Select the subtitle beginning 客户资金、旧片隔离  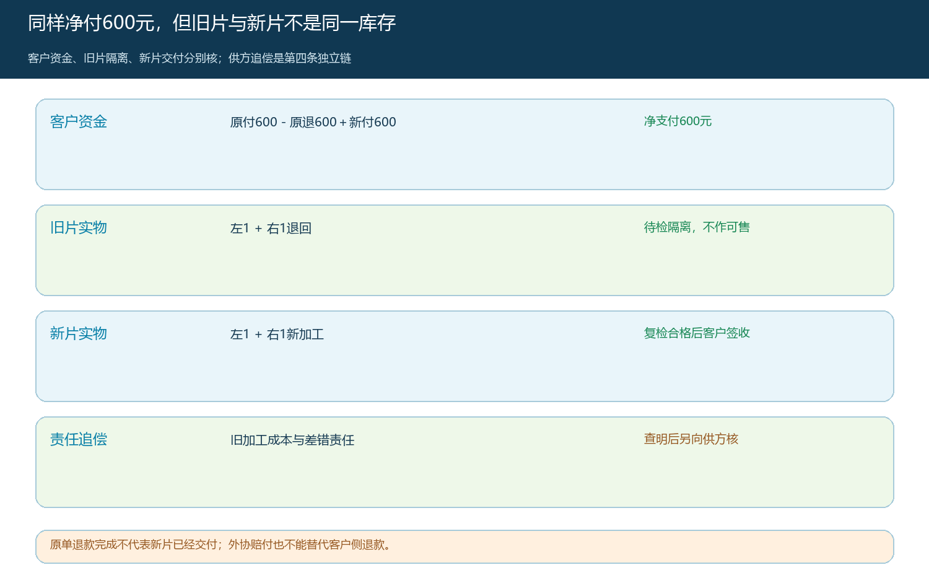[190, 58]
